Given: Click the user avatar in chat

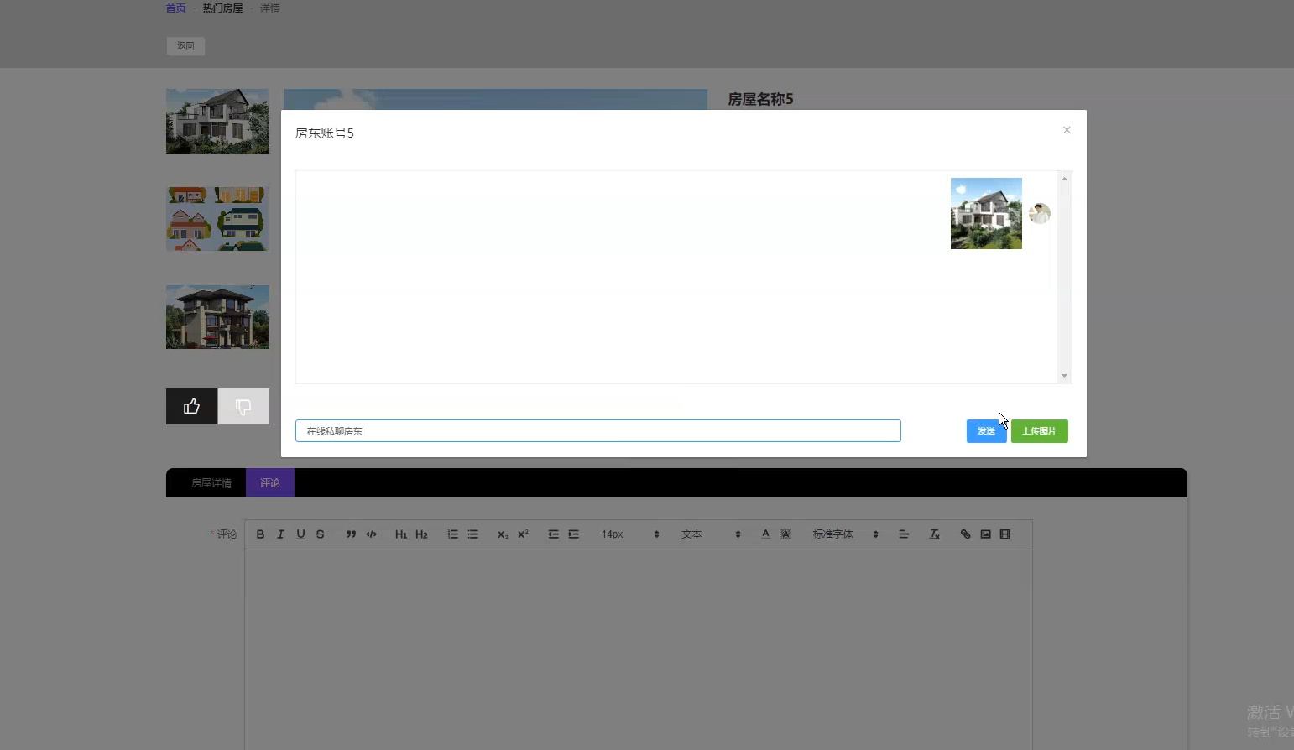Looking at the screenshot, I should click(x=1040, y=213).
